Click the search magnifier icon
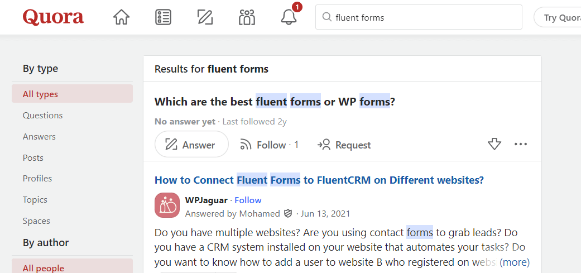This screenshot has width=581, height=273. click(327, 17)
